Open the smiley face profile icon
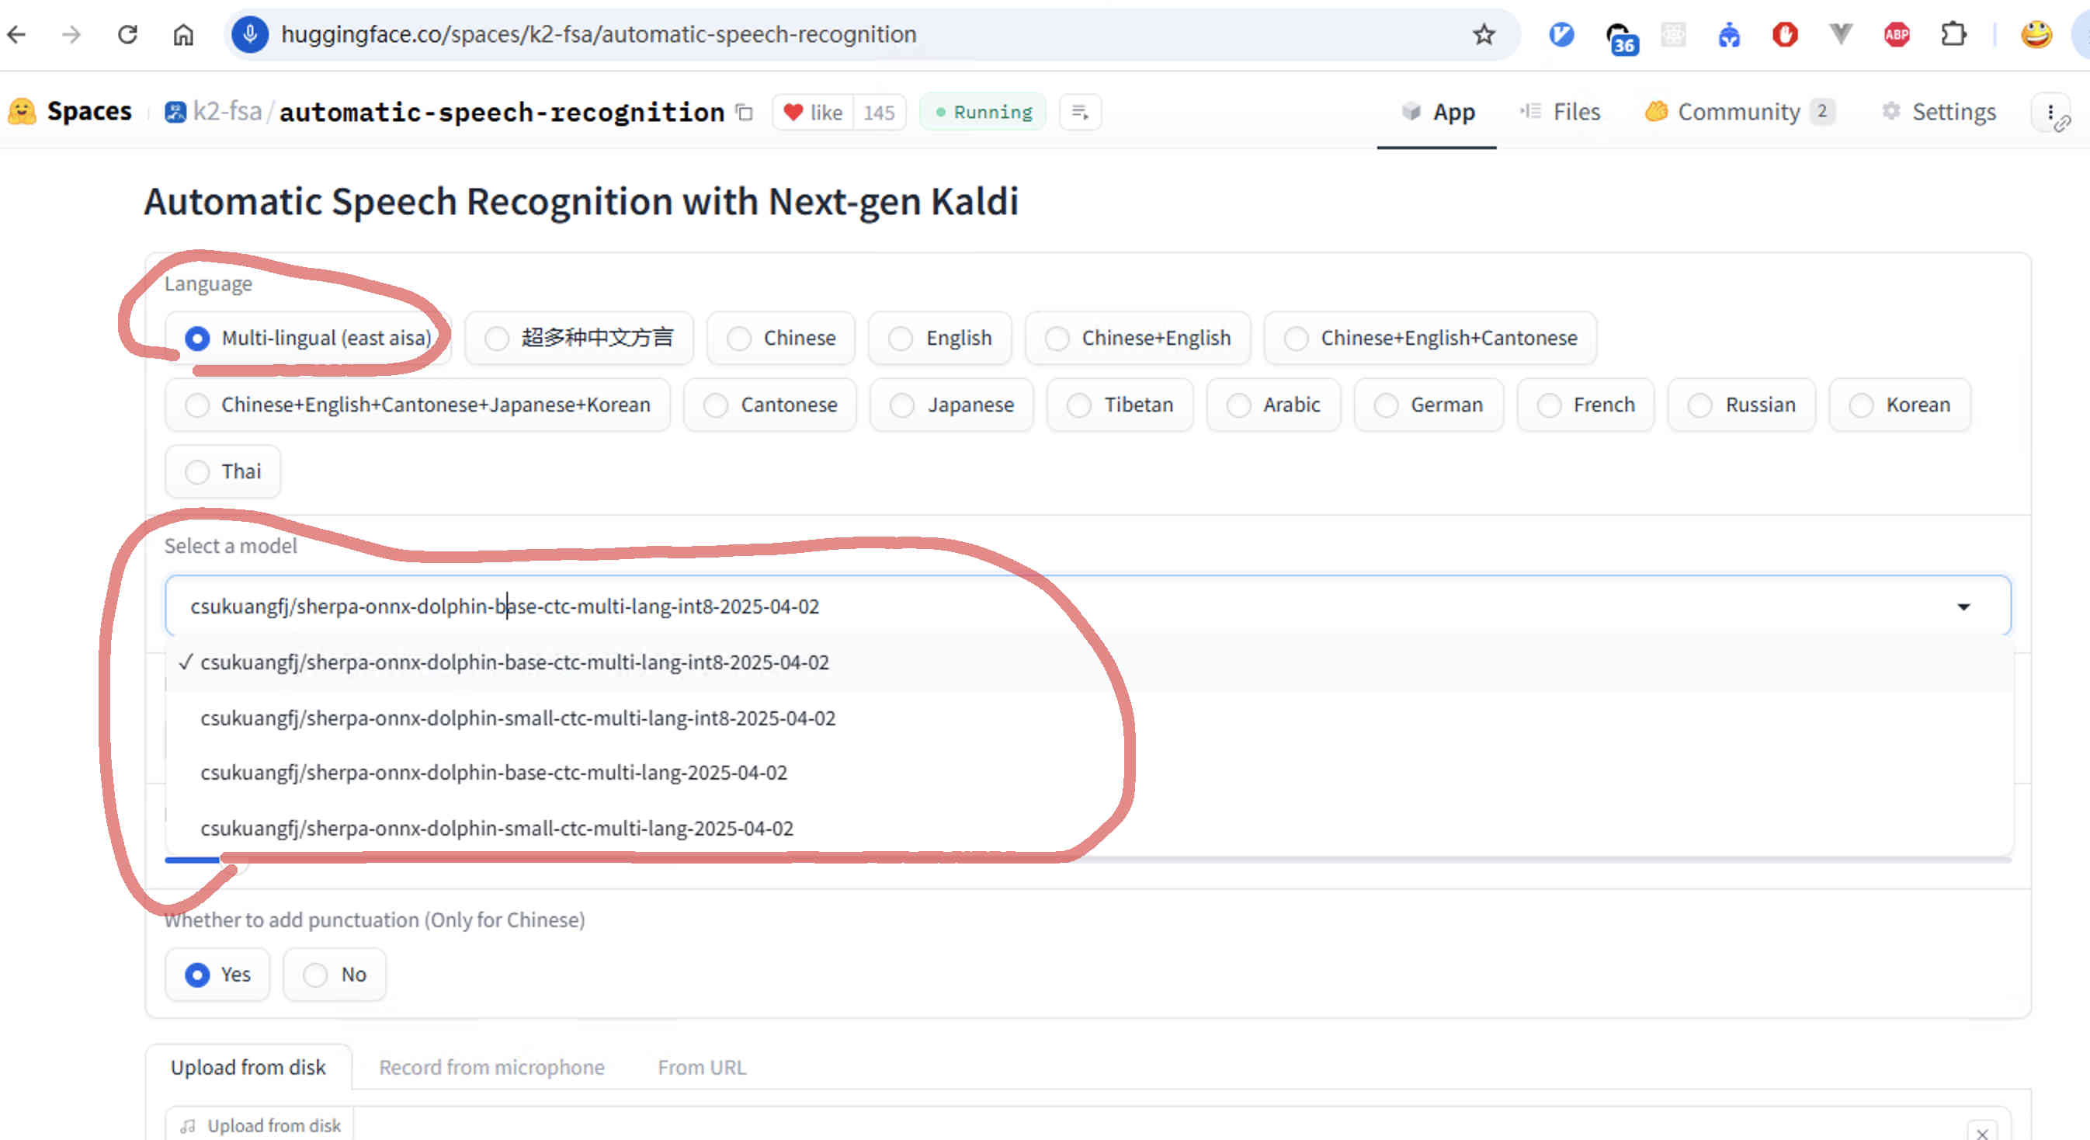The image size is (2090, 1140). tap(2036, 34)
